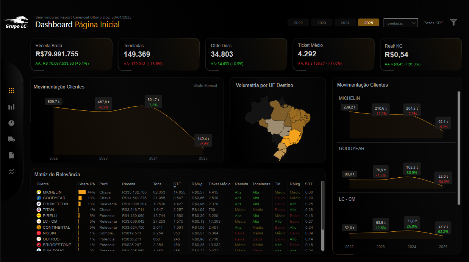Click the LC - CM logo in table
This screenshot has width=469, height=262.
39,221
